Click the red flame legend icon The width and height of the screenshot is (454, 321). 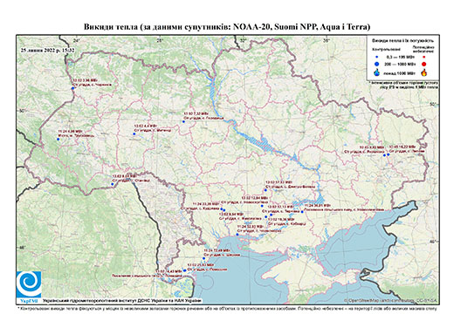tap(424, 72)
